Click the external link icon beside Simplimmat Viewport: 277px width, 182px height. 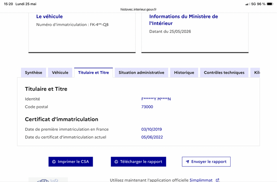[217, 180]
